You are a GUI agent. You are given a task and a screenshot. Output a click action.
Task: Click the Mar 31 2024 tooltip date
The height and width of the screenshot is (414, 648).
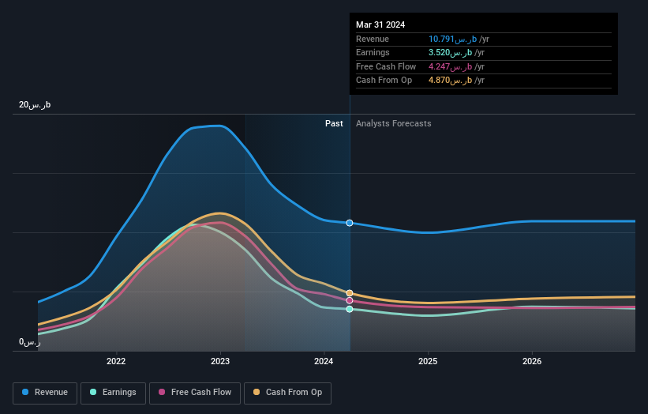(380, 24)
